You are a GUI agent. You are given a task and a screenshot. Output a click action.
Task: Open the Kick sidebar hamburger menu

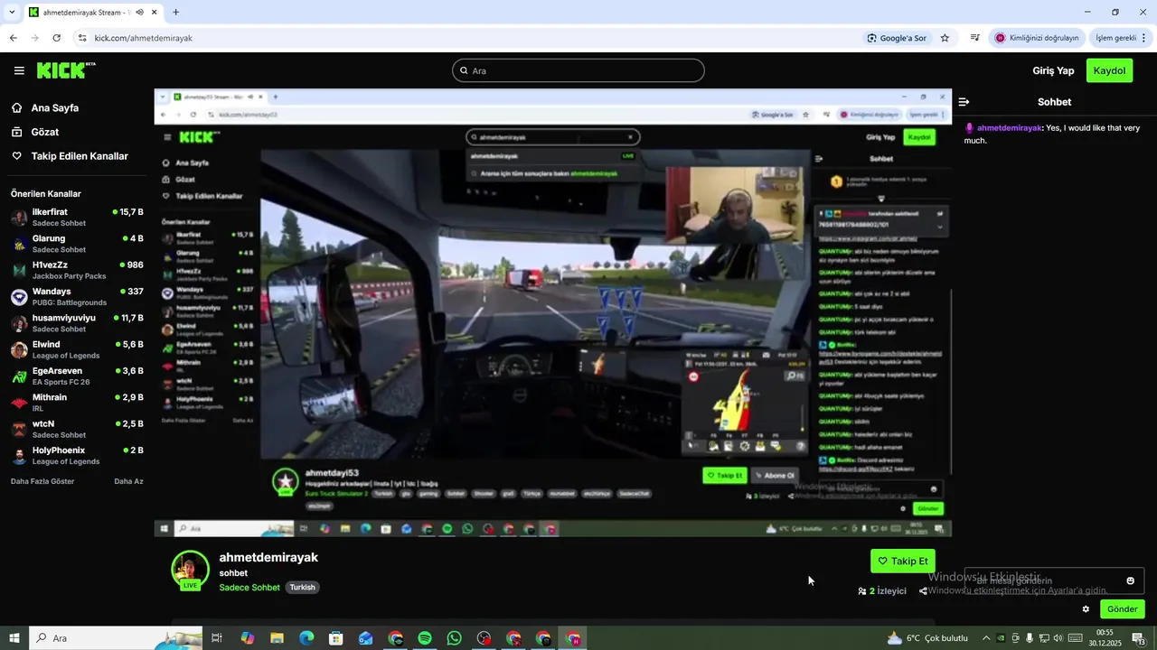tap(19, 70)
